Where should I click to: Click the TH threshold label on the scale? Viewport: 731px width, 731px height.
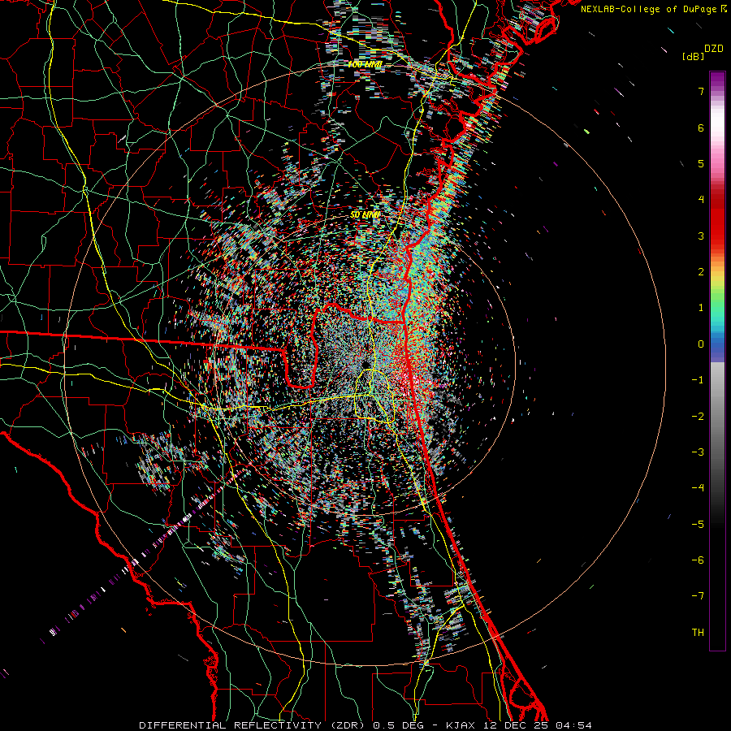[x=698, y=633]
